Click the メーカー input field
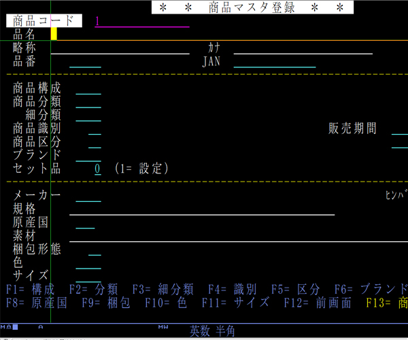The width and height of the screenshot is (408, 340). 88,197
